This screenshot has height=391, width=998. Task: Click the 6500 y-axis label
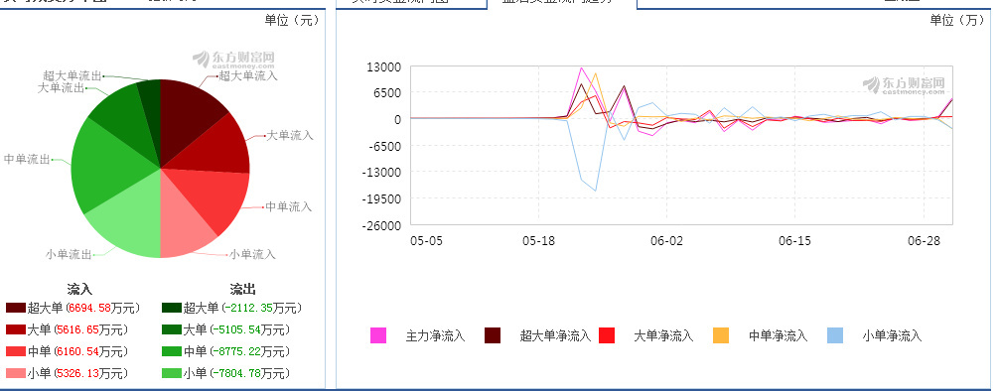coord(387,93)
